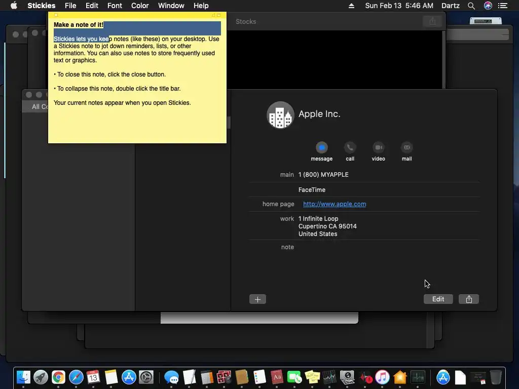Start a video call with Apple Inc.
Viewport: 519px width, 389px height.
pos(378,147)
